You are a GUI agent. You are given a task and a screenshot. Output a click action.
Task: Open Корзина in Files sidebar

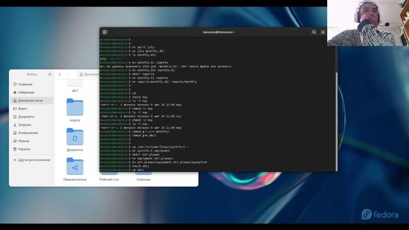32,149
